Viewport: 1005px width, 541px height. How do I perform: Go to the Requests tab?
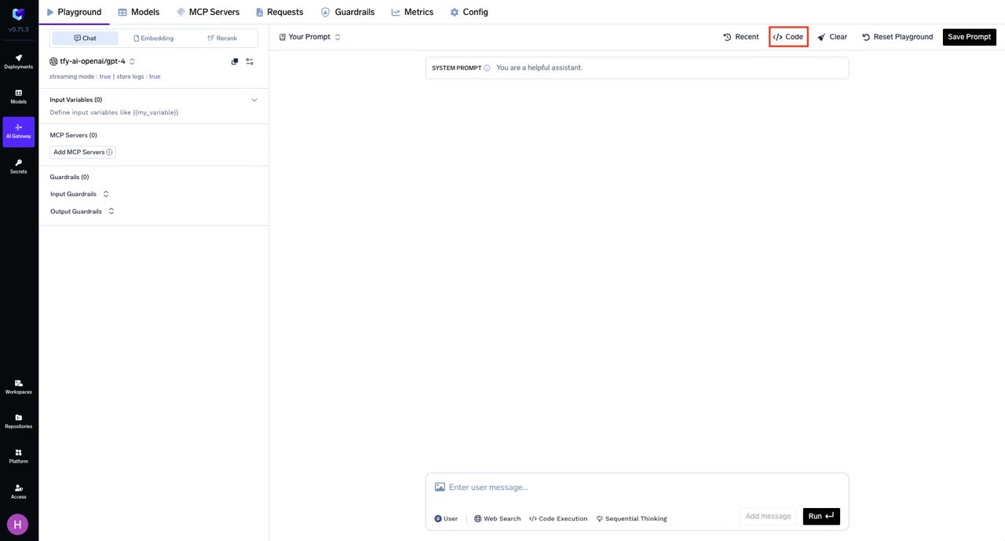tap(280, 12)
